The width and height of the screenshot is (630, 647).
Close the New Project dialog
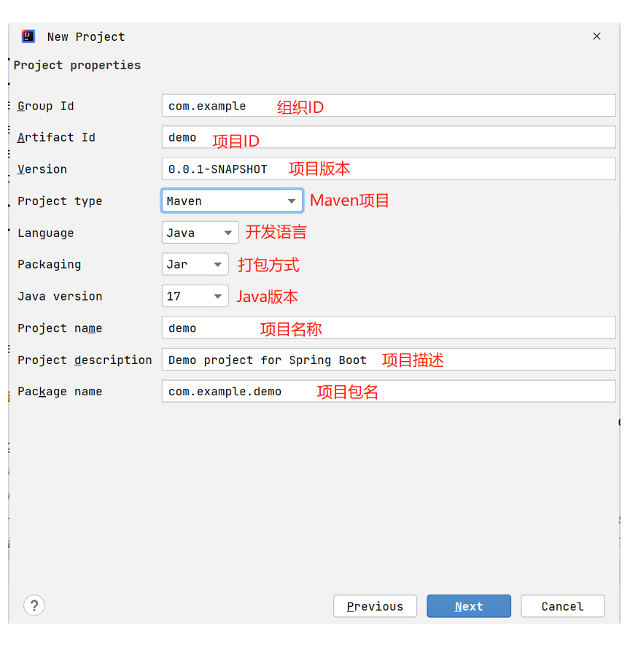click(x=596, y=36)
